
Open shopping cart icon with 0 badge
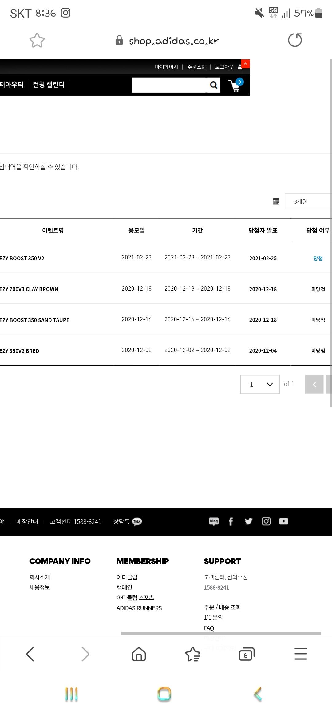coord(236,85)
